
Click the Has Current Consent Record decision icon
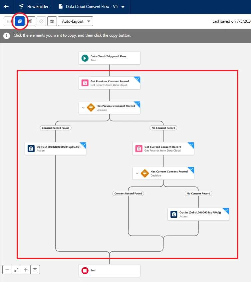click(145, 173)
